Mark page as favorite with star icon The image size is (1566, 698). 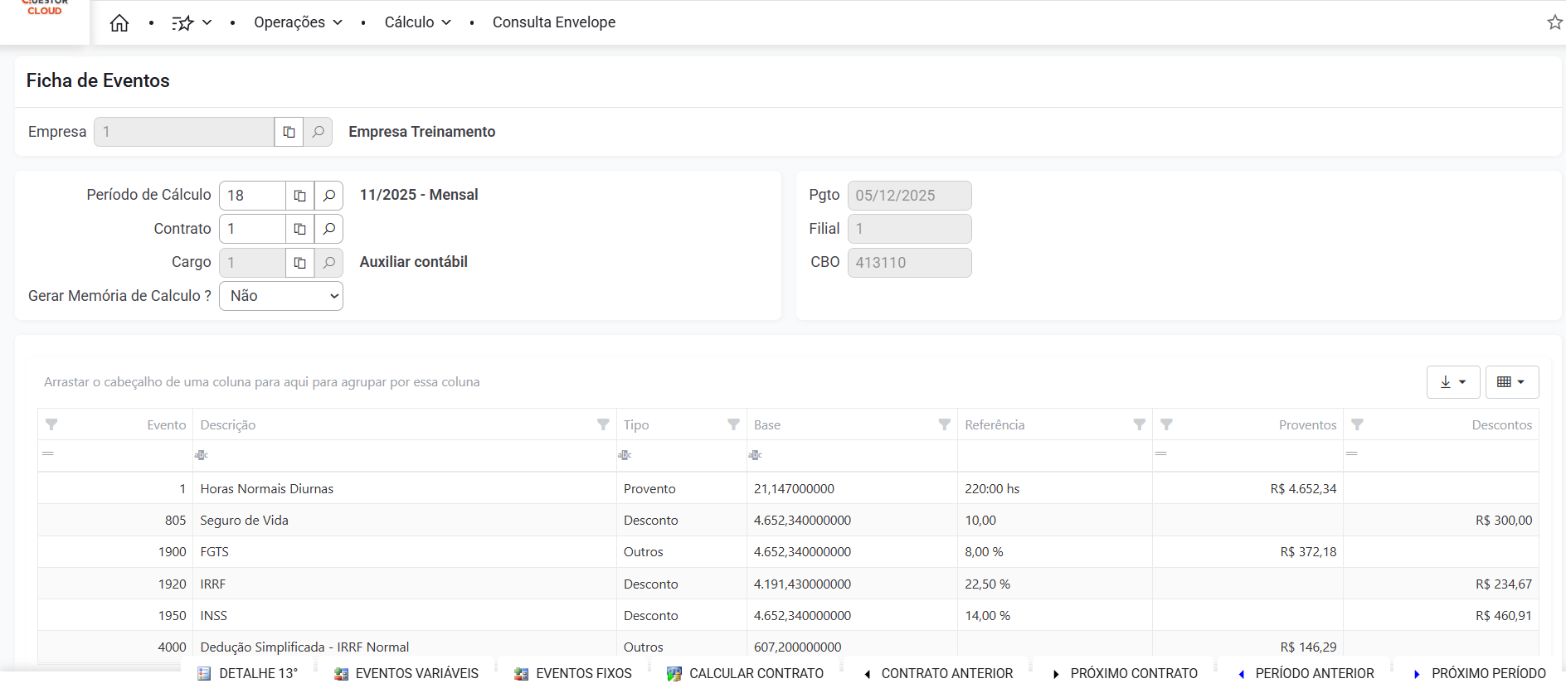pyautogui.click(x=1554, y=22)
